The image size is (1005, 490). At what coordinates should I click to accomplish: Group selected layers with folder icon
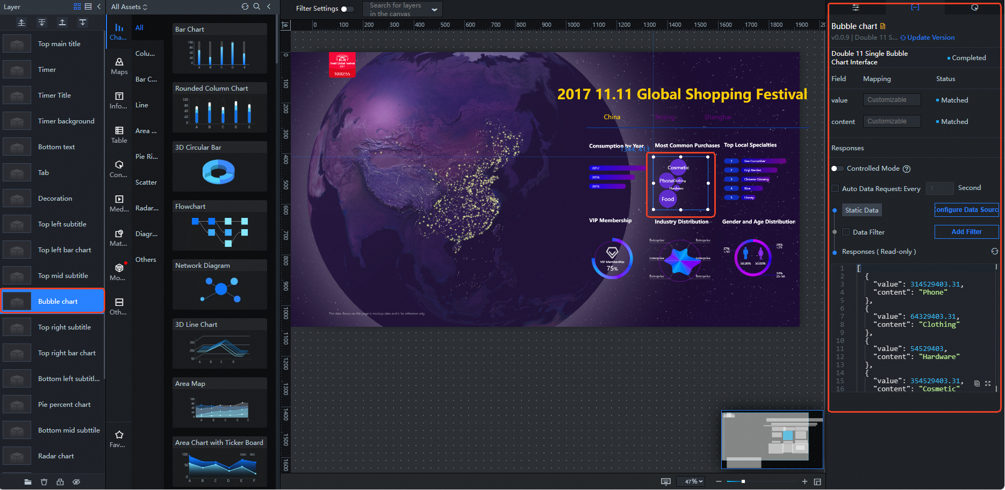(28, 482)
